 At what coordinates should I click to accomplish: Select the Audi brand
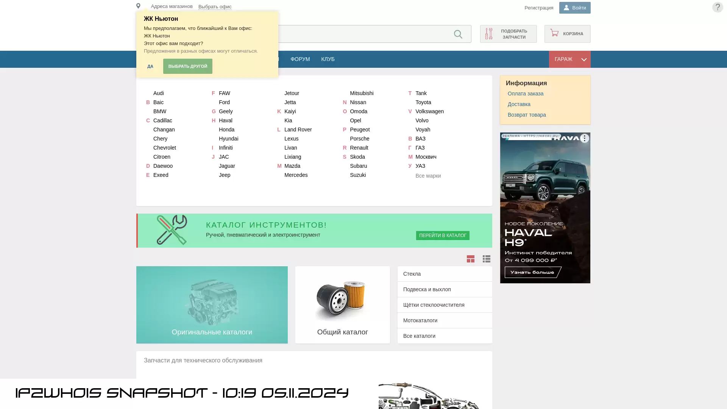(159, 93)
